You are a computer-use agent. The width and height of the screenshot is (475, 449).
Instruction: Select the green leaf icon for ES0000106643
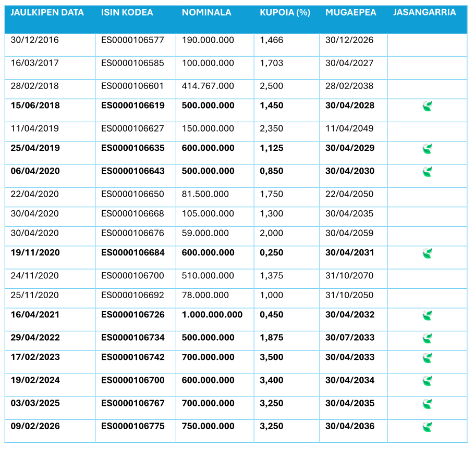[x=427, y=172]
